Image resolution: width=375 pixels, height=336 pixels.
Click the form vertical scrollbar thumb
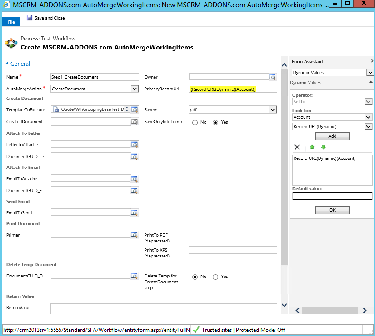[x=284, y=167]
